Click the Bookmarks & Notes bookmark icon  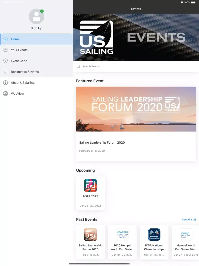point(6,72)
